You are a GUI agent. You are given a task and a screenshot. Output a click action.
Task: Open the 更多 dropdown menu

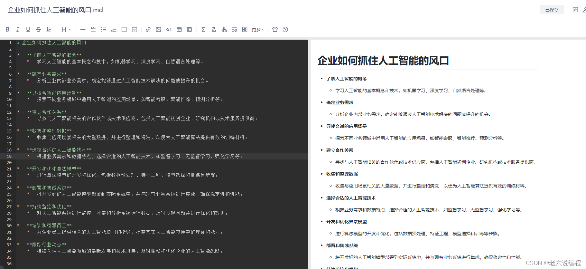pos(257,30)
